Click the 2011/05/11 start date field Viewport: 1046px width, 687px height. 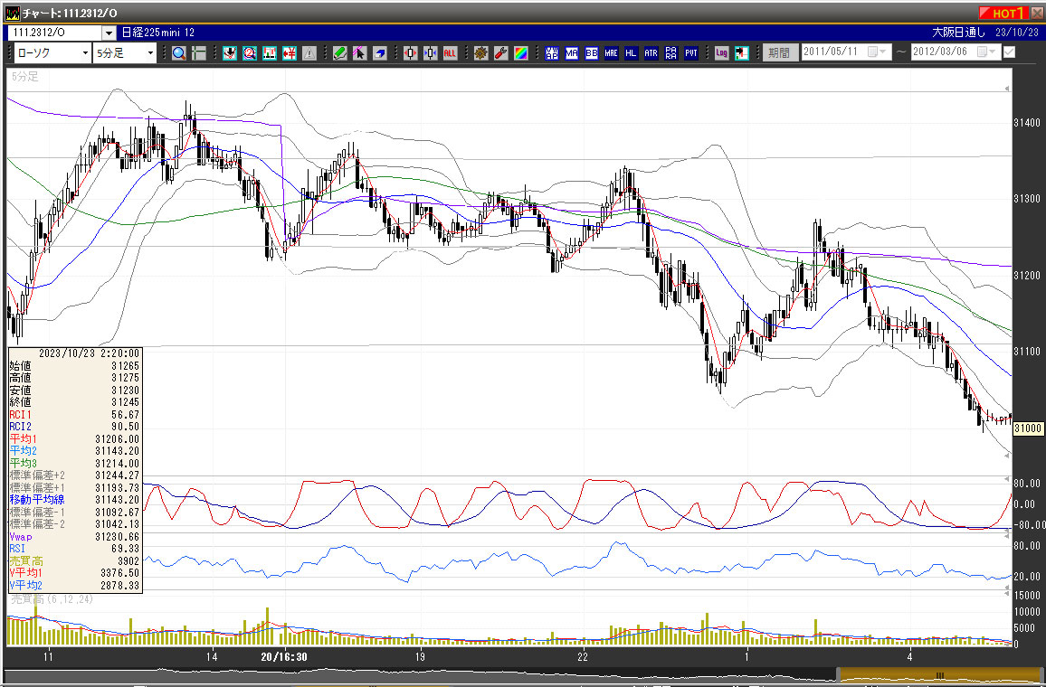(x=845, y=52)
